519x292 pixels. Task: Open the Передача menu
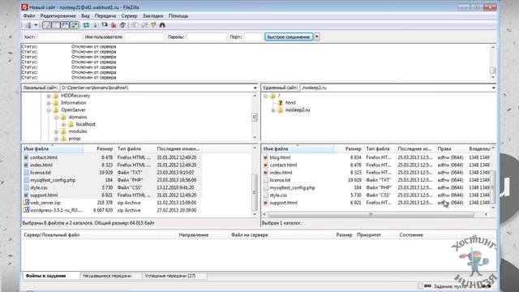(x=105, y=16)
